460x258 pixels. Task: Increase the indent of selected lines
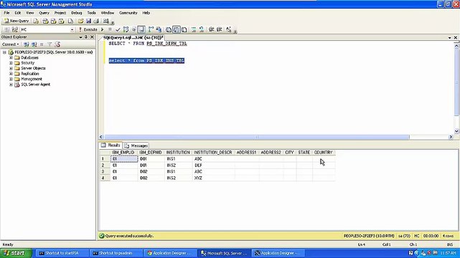(219, 29)
